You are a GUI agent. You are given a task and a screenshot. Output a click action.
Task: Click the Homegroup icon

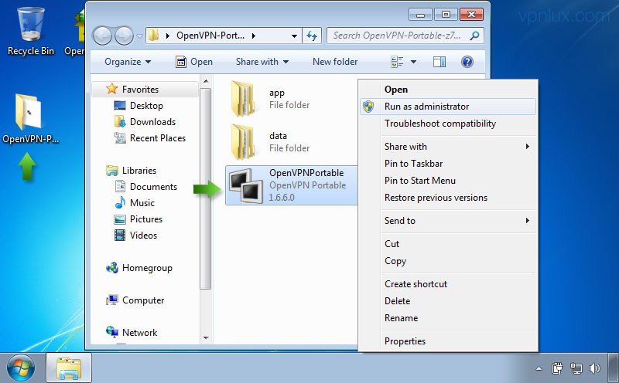112,268
